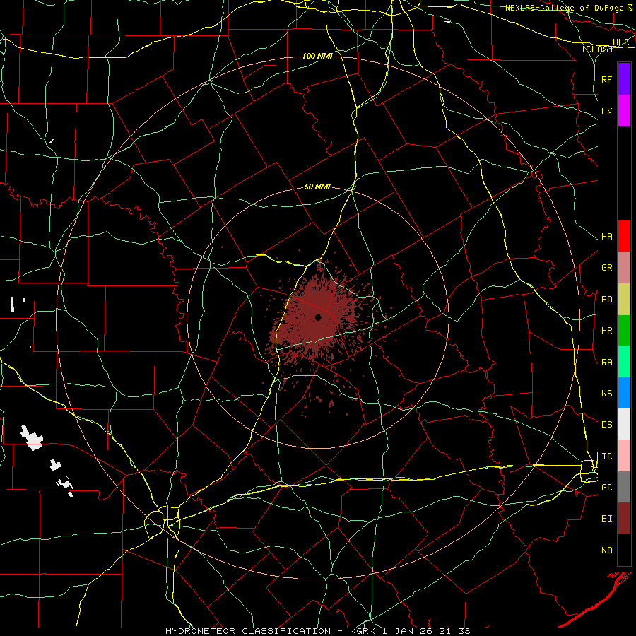
Task: Click the DS white legend swatch
Action: (624, 424)
